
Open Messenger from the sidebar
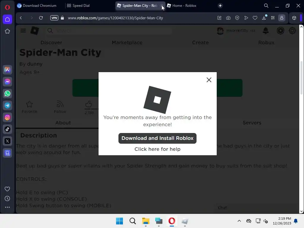(7, 82)
